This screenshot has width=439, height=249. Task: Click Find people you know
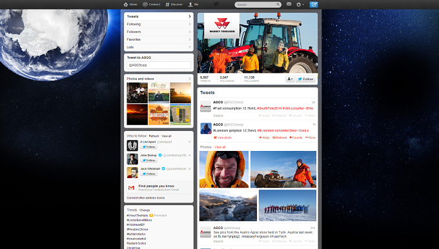pos(156,186)
